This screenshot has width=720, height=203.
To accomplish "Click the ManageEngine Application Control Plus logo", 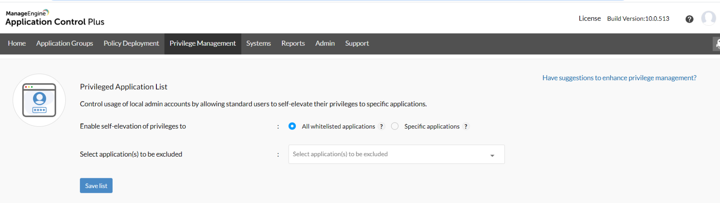I will 55,18.
